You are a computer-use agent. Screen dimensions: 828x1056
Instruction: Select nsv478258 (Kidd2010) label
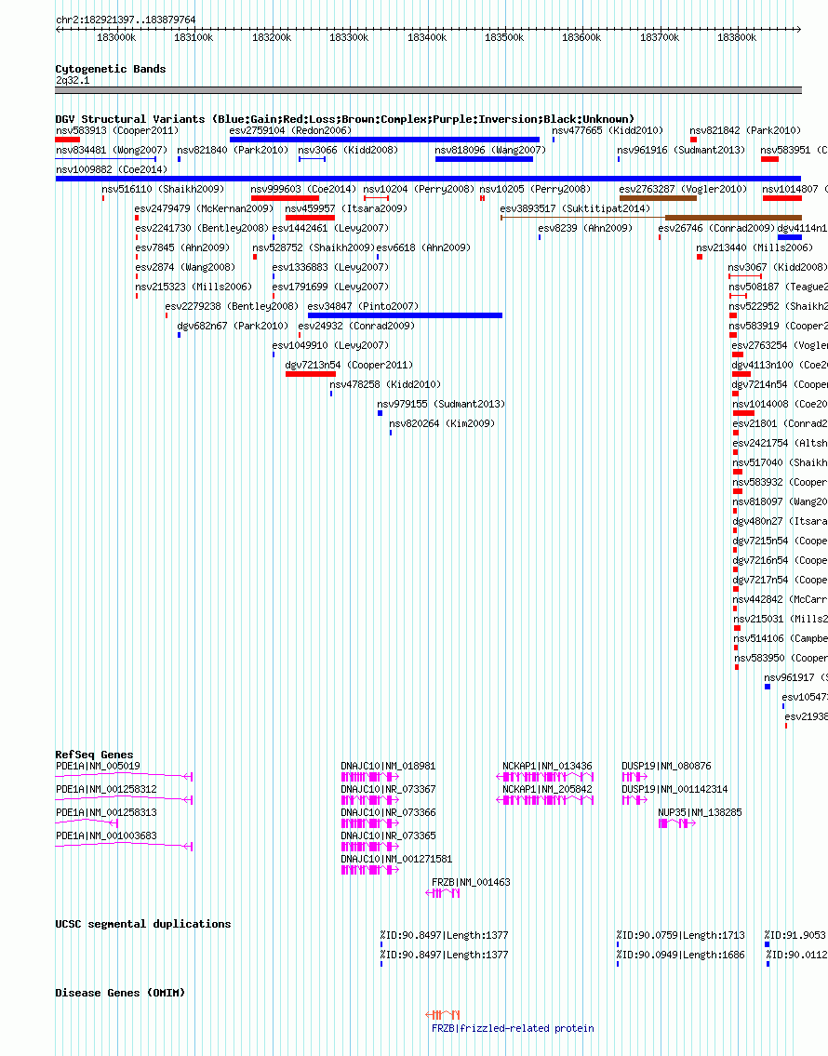click(385, 384)
